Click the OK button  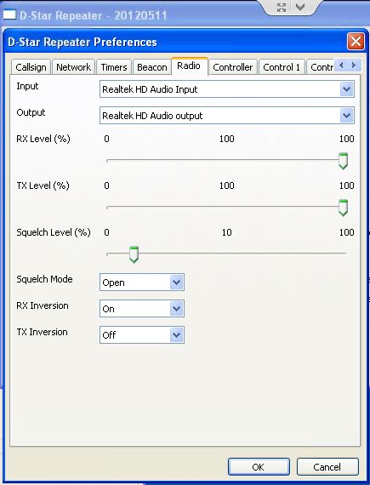(x=259, y=467)
